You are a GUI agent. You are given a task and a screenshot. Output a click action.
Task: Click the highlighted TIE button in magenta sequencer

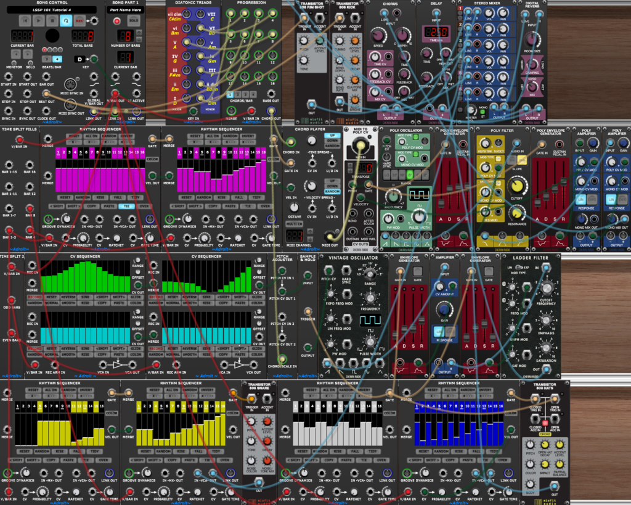[x=126, y=206]
